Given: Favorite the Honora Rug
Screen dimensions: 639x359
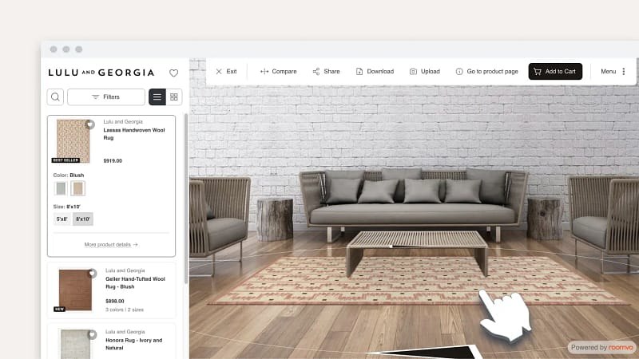Looking at the screenshot, I should (93, 334).
